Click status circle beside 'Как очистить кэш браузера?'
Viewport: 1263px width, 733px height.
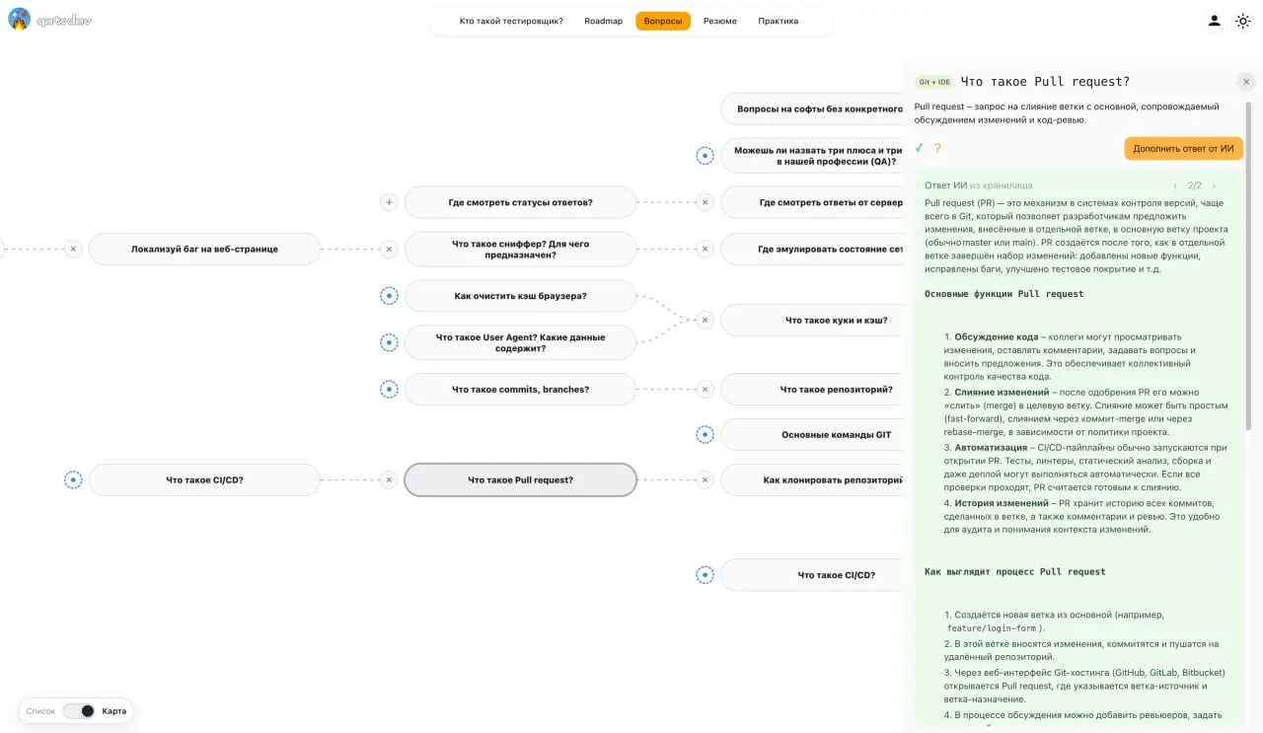[x=389, y=295]
